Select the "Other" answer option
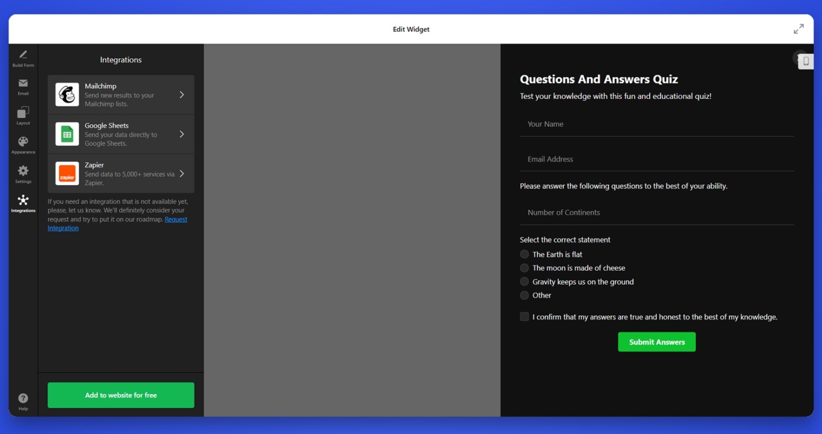 pos(524,295)
